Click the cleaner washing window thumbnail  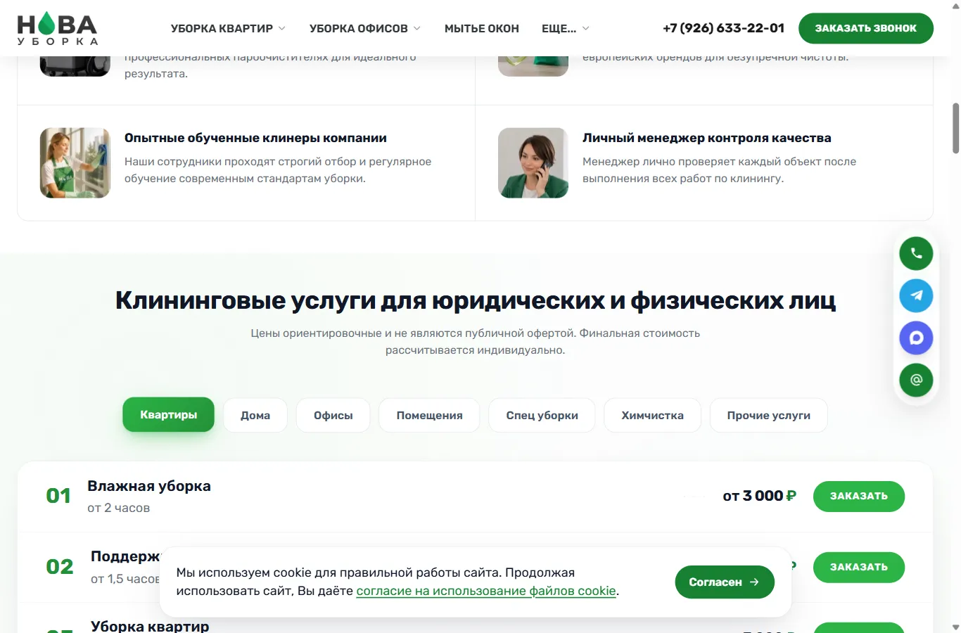point(75,162)
